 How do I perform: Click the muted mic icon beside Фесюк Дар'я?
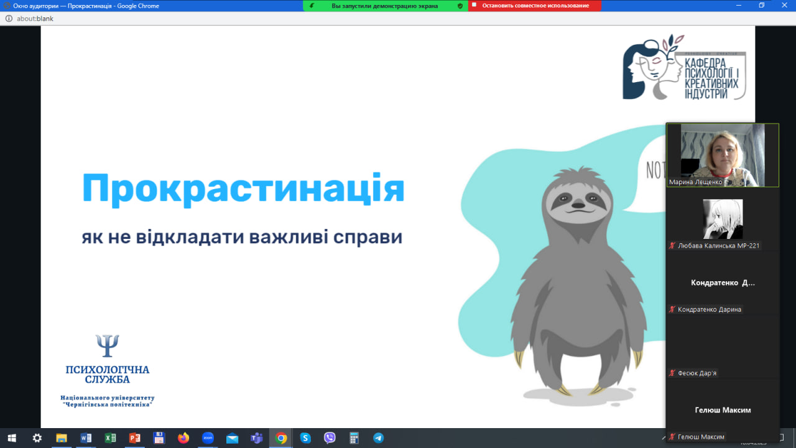pyautogui.click(x=672, y=373)
